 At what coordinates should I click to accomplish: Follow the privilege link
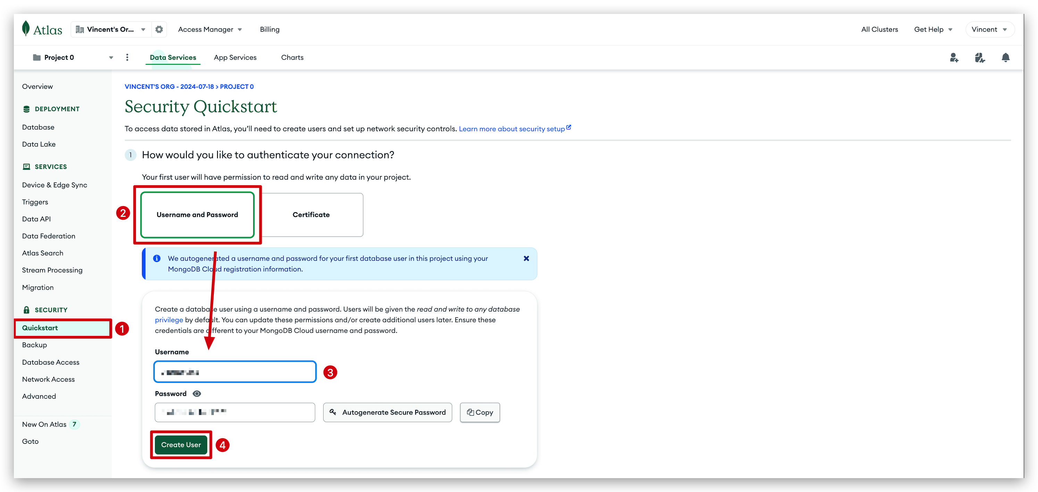(169, 320)
